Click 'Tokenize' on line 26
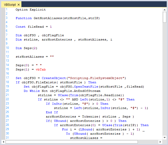The width and height of the screenshot is (168, 145). click(x=90, y=117)
